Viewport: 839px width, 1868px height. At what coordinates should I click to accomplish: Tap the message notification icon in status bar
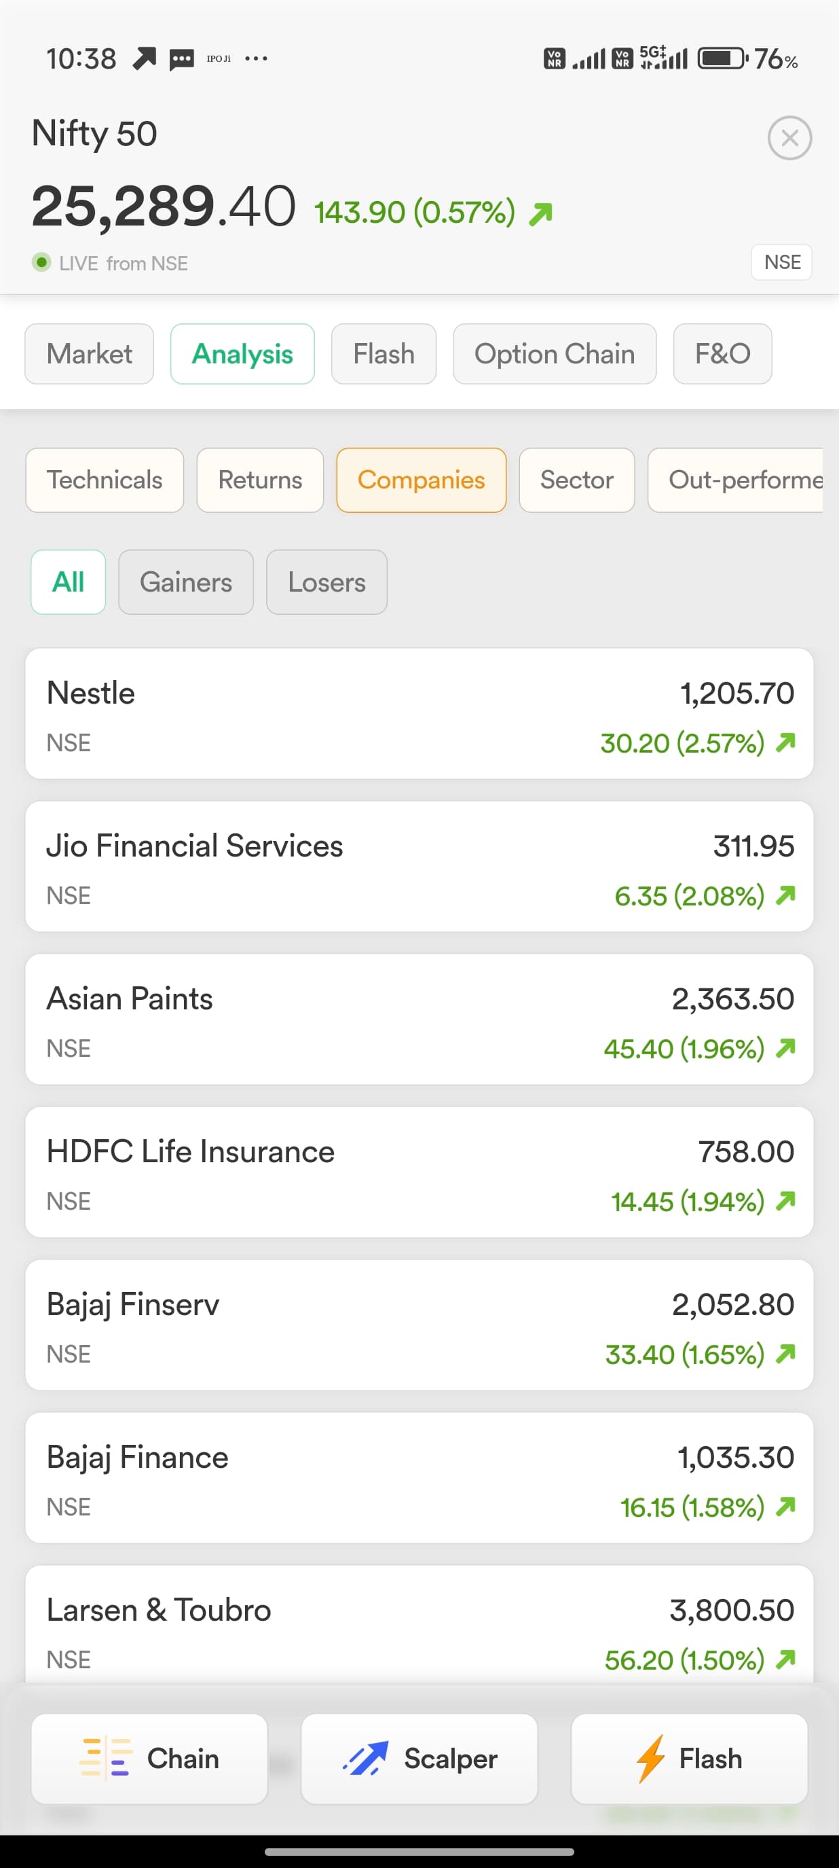181,58
